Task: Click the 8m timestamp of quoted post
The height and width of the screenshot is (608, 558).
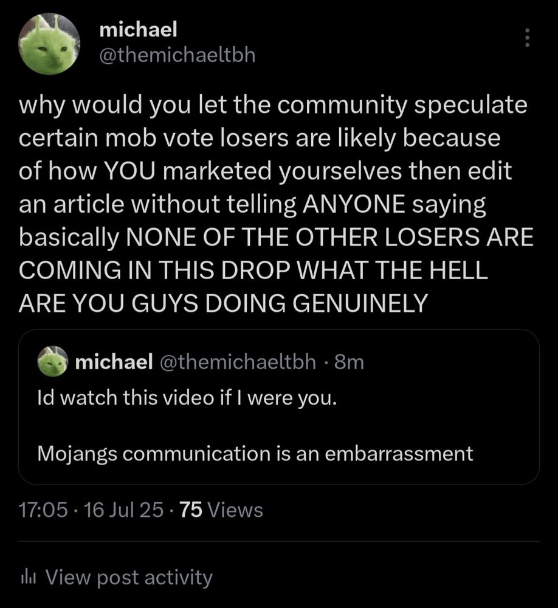Action: (349, 363)
